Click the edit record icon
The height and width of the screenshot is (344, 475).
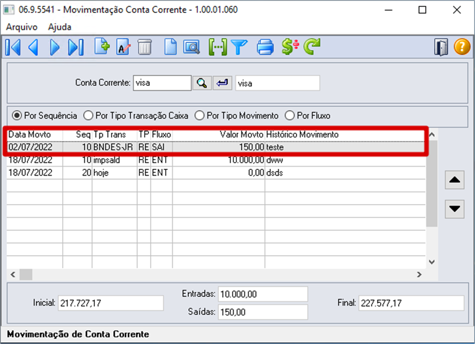click(123, 47)
